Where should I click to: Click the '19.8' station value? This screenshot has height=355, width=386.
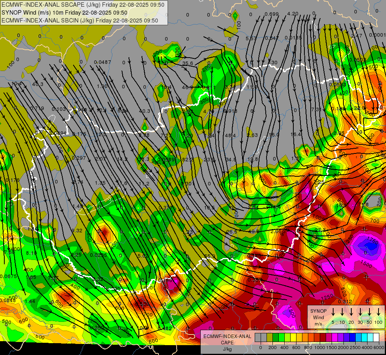(x=253, y=159)
